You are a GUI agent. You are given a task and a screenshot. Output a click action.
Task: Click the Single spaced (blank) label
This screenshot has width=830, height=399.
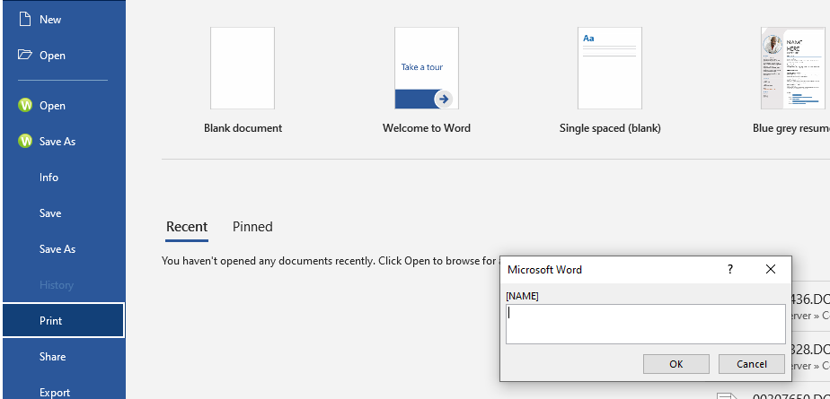pyautogui.click(x=610, y=128)
